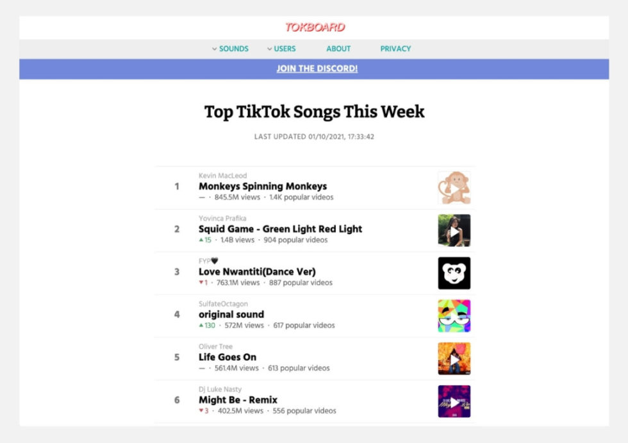Click the rank number 1 beside Monkeys Spinning Monkeys

[x=177, y=187]
